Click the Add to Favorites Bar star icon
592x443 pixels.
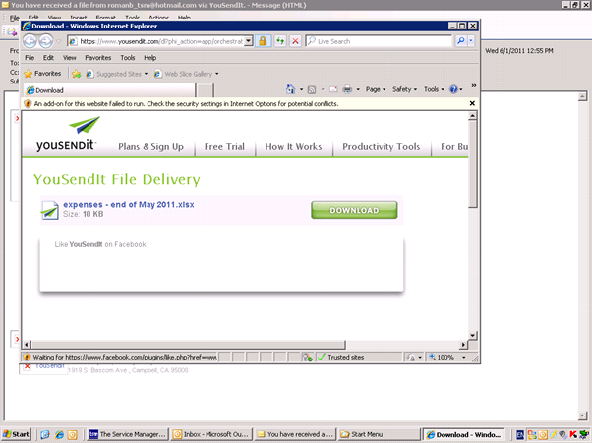pos(76,74)
